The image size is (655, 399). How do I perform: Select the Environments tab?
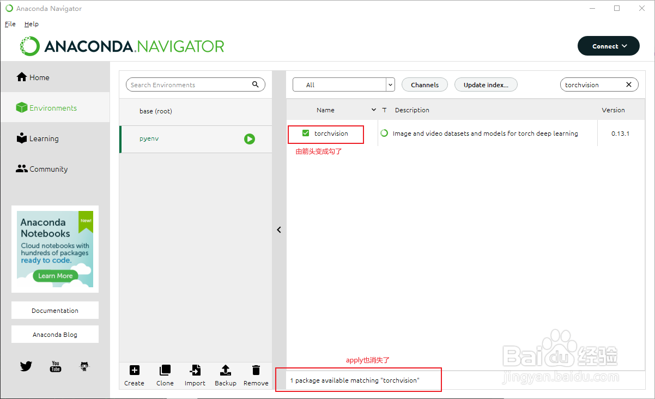[54, 108]
